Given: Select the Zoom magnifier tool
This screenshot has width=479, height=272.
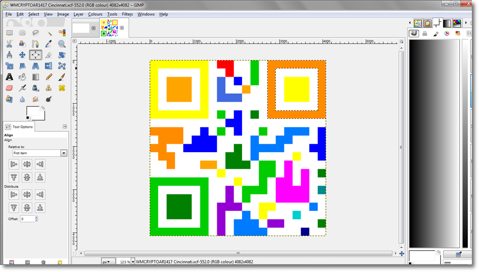Looking at the screenshot, I should (x=62, y=44).
